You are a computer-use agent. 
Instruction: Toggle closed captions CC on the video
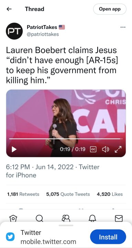pos(93,149)
